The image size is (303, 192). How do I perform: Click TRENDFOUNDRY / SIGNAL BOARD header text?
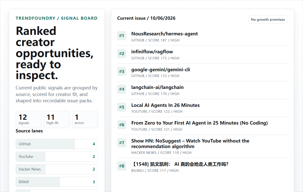coord(57,18)
